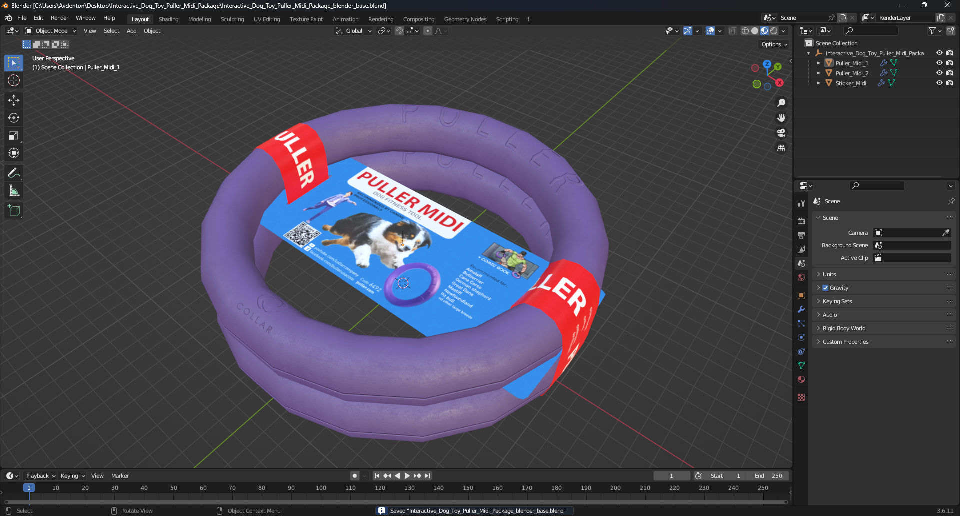Open the viewport Options dropdown
This screenshot has width=960, height=516.
[x=774, y=44]
